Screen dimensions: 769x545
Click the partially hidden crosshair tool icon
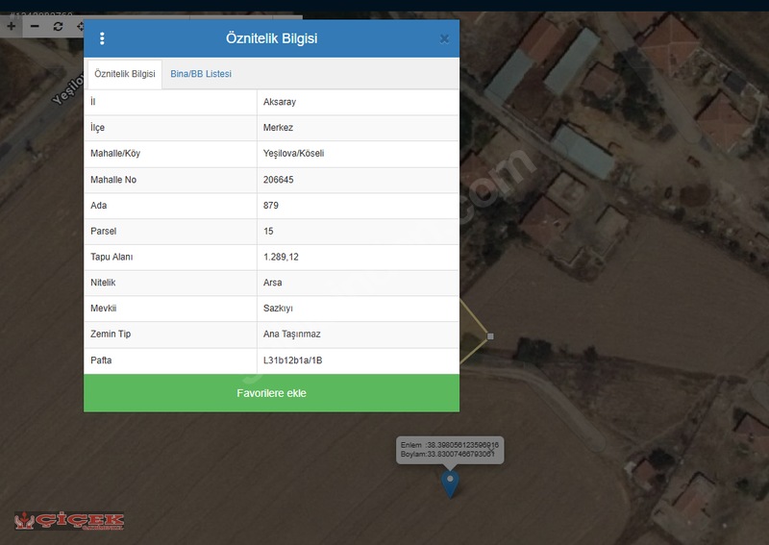[80, 26]
